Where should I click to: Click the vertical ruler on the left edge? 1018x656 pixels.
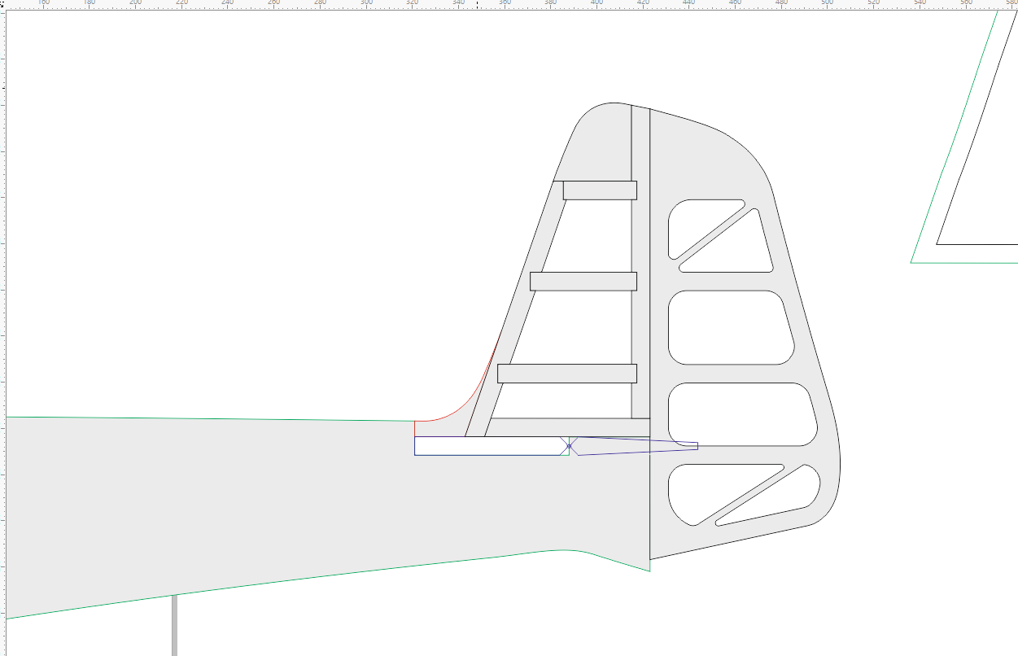click(x=3, y=326)
